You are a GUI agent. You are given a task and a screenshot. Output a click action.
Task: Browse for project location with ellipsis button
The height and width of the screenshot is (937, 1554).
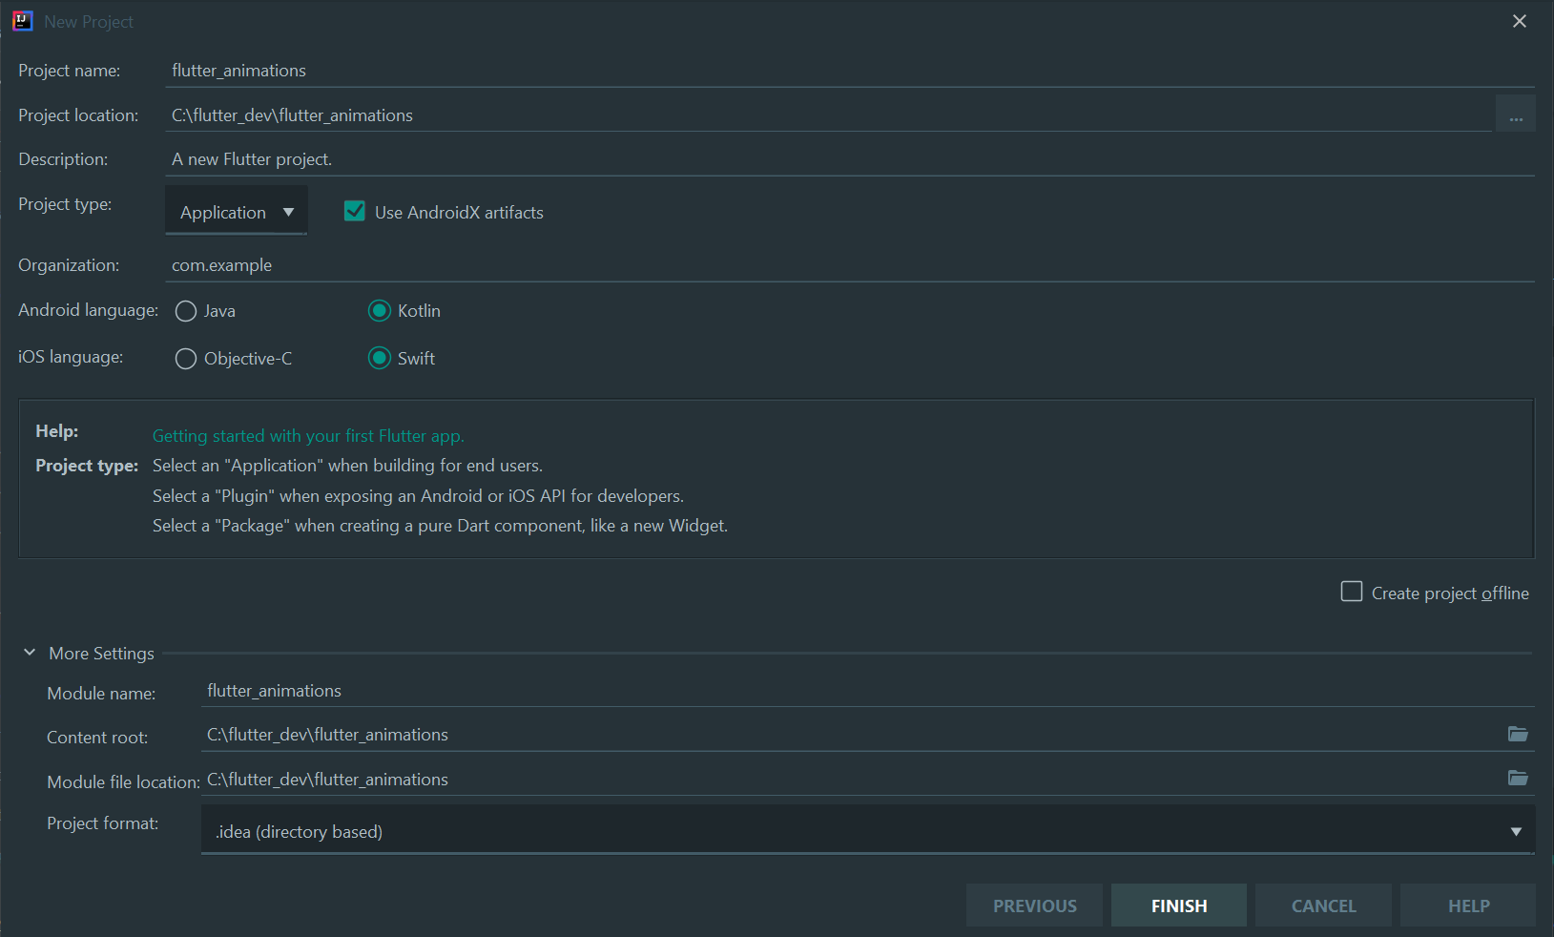(1515, 115)
